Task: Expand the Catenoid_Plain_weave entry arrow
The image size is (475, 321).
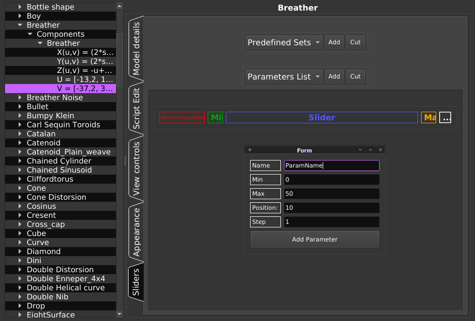Action: [x=20, y=152]
